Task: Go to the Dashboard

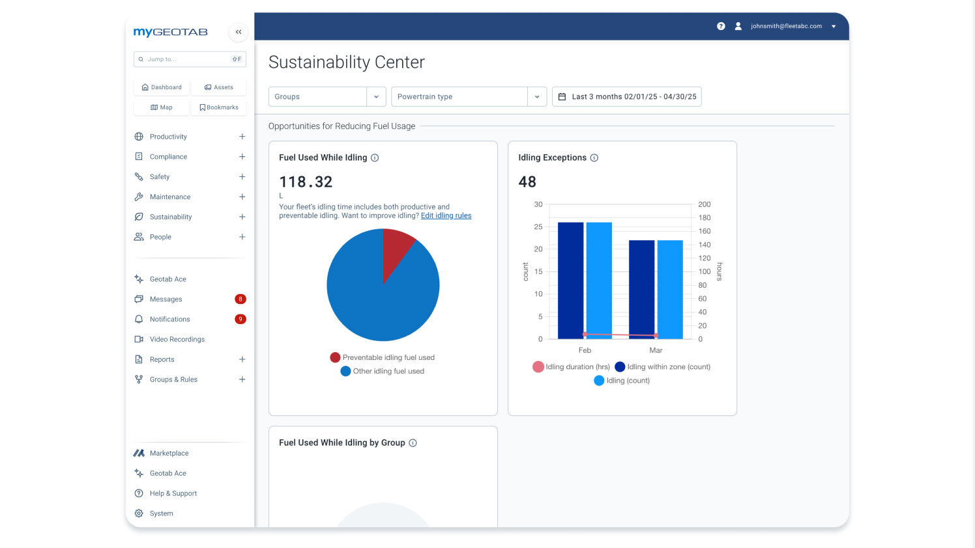Action: tap(161, 87)
